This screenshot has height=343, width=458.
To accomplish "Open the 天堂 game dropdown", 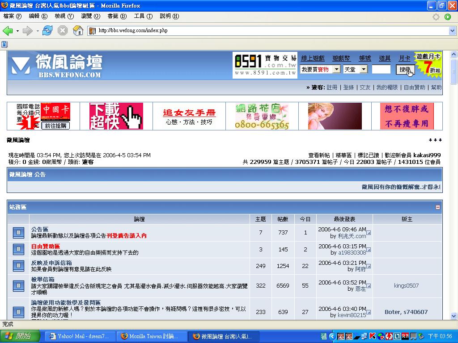I will [364, 69].
